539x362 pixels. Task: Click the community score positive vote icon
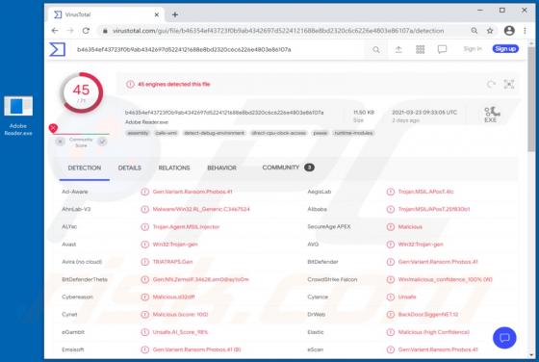102,142
